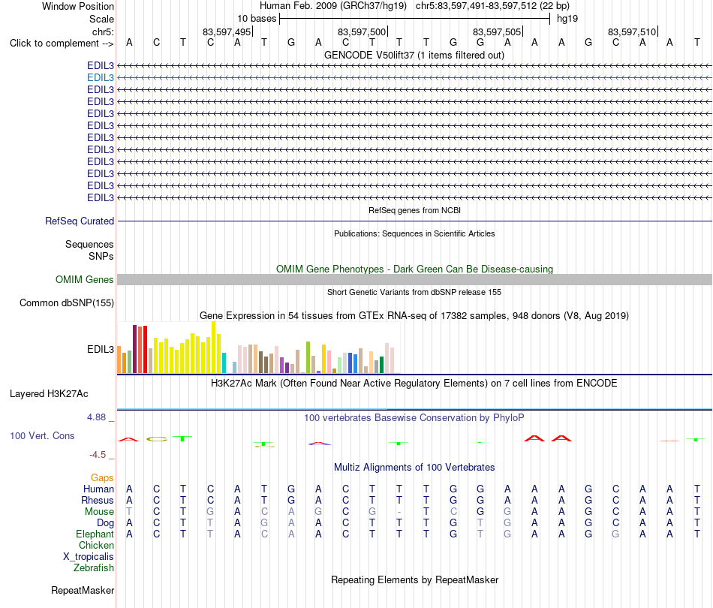Click the tallest yellow bar in GTEx chart
The image size is (713, 608).
(213, 348)
